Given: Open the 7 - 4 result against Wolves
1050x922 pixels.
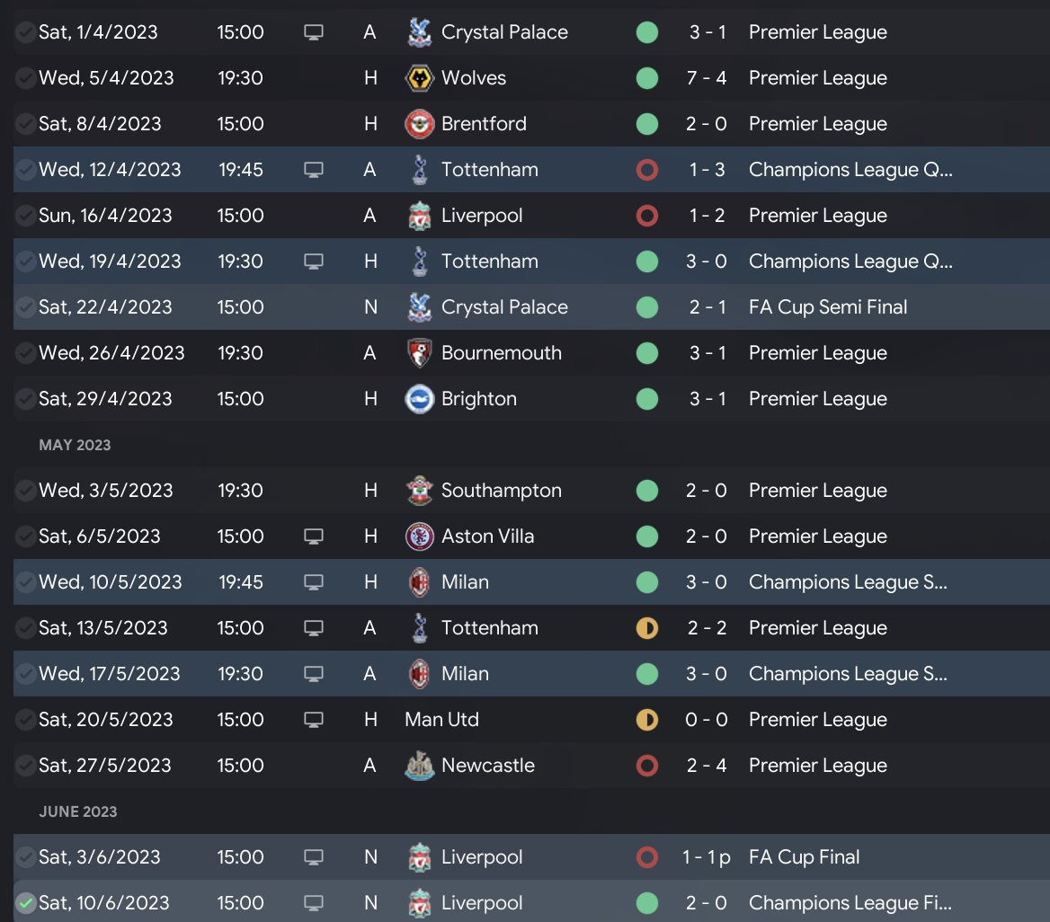Looking at the screenshot, I should click(707, 78).
